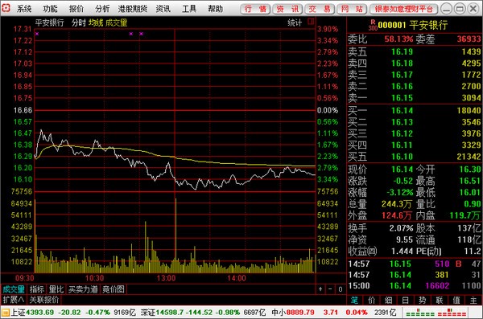483x319 pixels.
Task: Click the 平安银行 label above chart
Action: [49, 22]
